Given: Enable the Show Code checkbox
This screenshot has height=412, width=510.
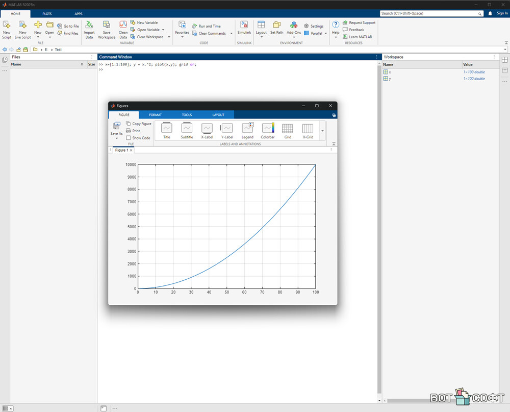Looking at the screenshot, I should (129, 138).
